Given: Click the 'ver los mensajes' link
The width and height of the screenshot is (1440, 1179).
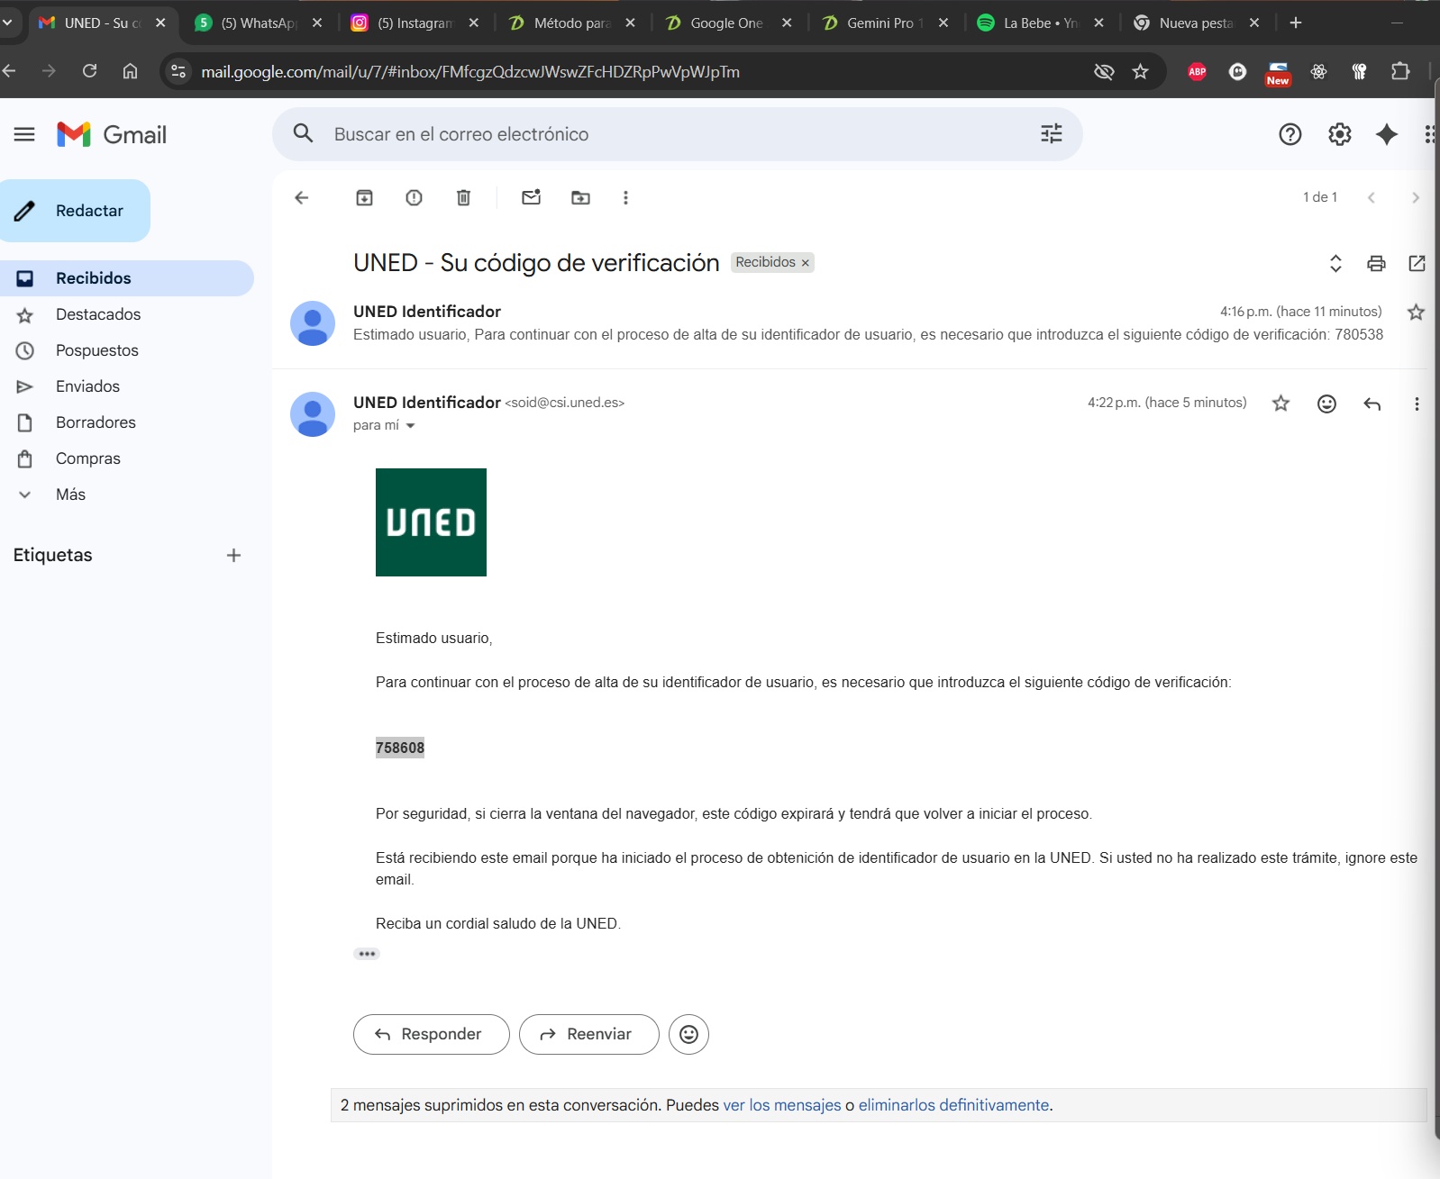Looking at the screenshot, I should click(781, 1105).
